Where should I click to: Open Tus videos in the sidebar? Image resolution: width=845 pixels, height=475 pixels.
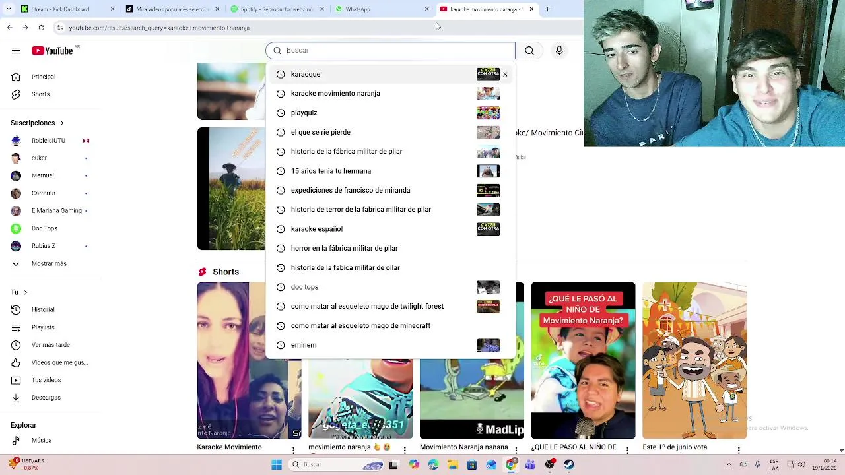point(46,380)
